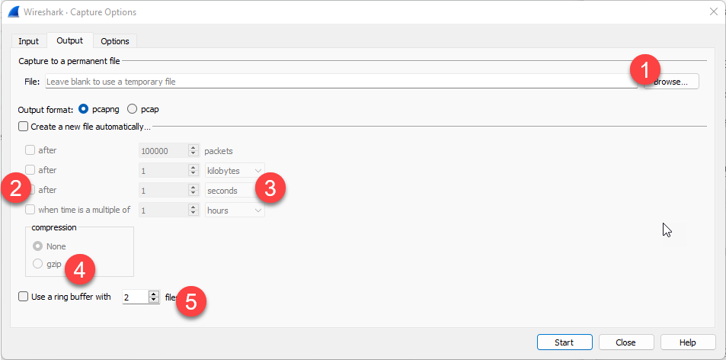Close the Capture Options dialog window
Viewport: 726px width, 360px height.
click(x=713, y=11)
